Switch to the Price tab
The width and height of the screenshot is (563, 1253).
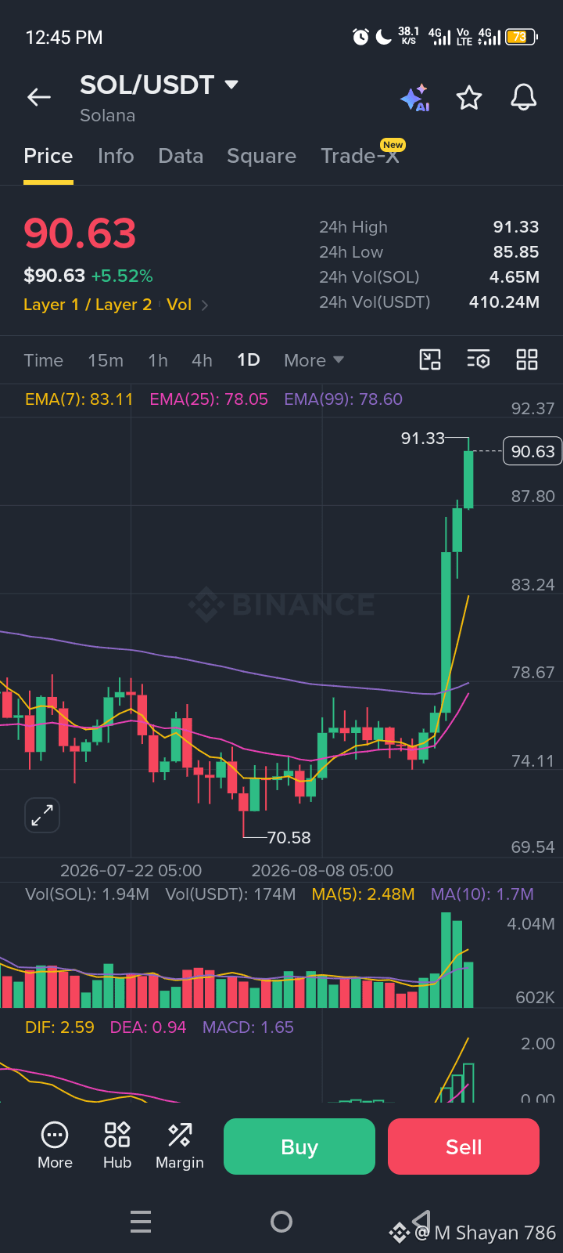tap(48, 156)
